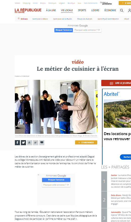
Task: Open the user account icon
Action: click(x=129, y=10)
